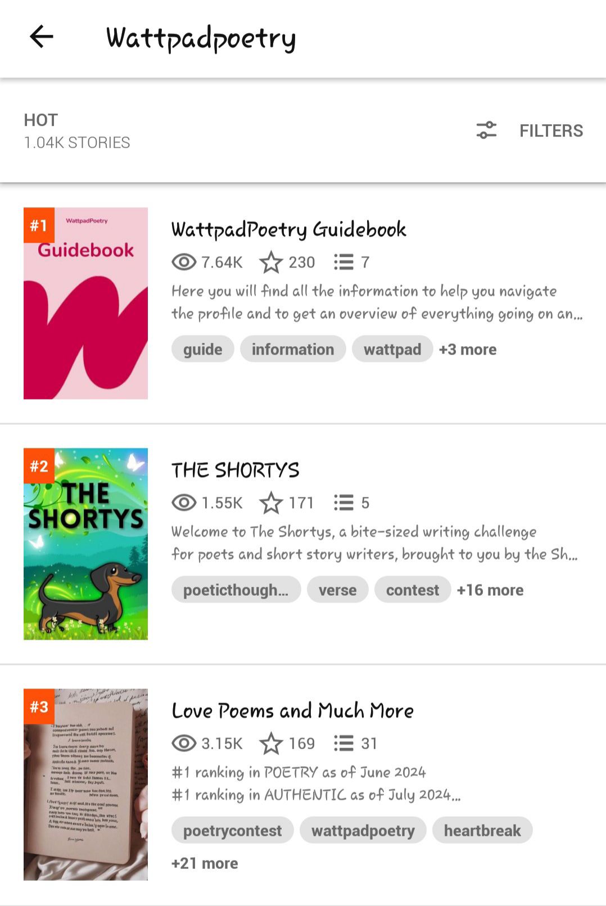The image size is (606, 906).
Task: Expand +16 more tags on THE SHORTYS
Action: (490, 590)
